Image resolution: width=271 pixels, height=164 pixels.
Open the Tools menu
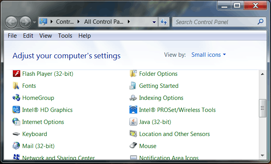(x=65, y=36)
